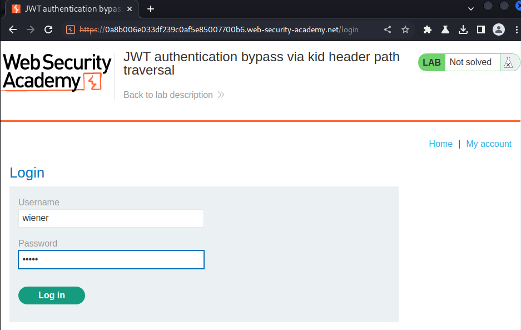Focus the Password input field
Image resolution: width=521 pixels, height=330 pixels.
111,259
